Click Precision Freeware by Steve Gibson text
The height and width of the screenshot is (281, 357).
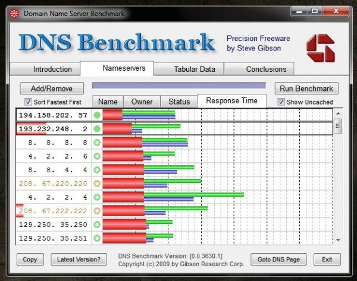click(258, 43)
